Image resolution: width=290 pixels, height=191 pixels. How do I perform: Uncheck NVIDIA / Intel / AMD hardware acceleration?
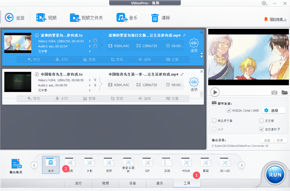(x=228, y=110)
